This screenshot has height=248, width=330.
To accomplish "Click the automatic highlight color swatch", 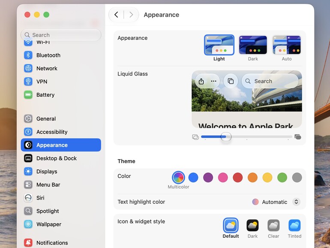I will (x=255, y=202).
